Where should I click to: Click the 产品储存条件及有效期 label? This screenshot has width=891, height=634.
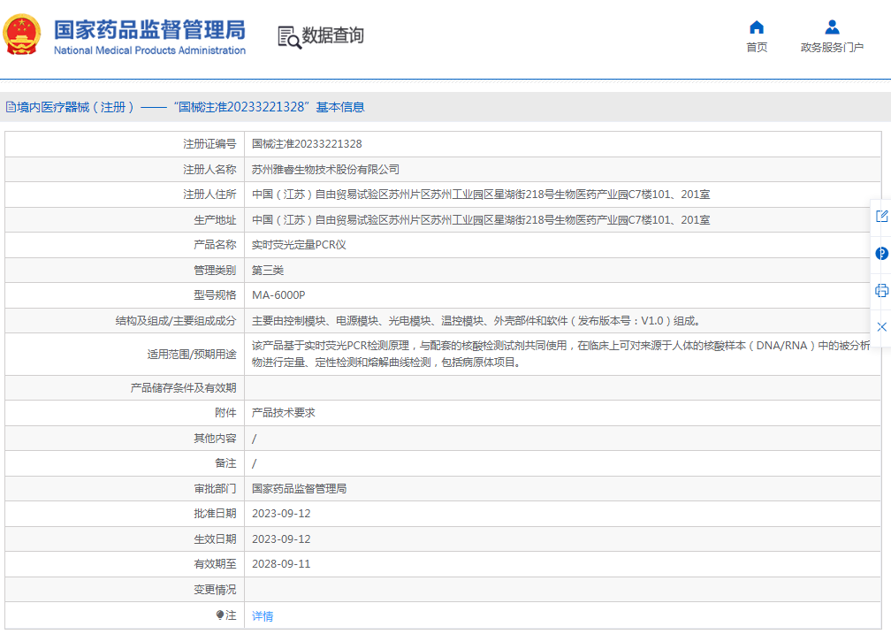pos(183,388)
